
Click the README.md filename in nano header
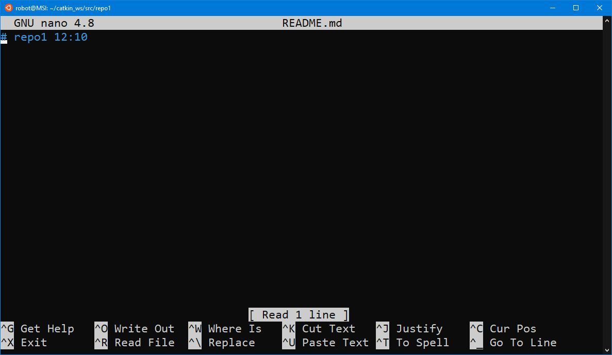312,23
